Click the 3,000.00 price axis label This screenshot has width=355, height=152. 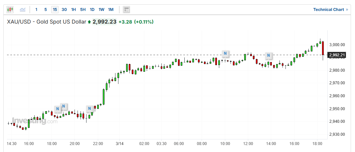pyautogui.click(x=337, y=45)
